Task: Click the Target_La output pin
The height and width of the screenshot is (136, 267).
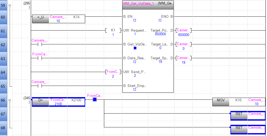Action: click(x=162, y=44)
